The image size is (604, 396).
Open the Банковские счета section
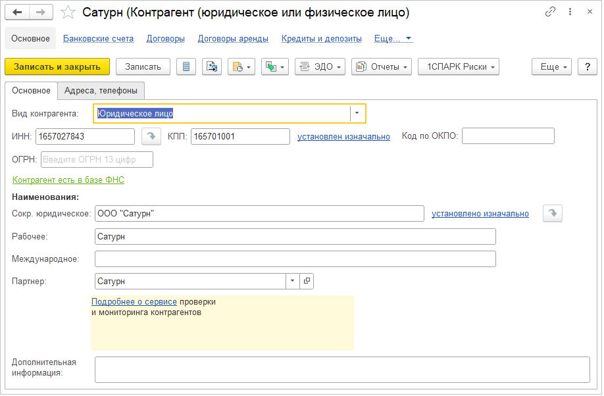click(x=98, y=39)
